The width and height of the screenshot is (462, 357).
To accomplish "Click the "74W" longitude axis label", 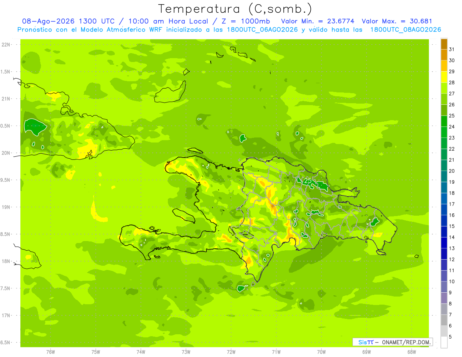I will coord(141,352).
